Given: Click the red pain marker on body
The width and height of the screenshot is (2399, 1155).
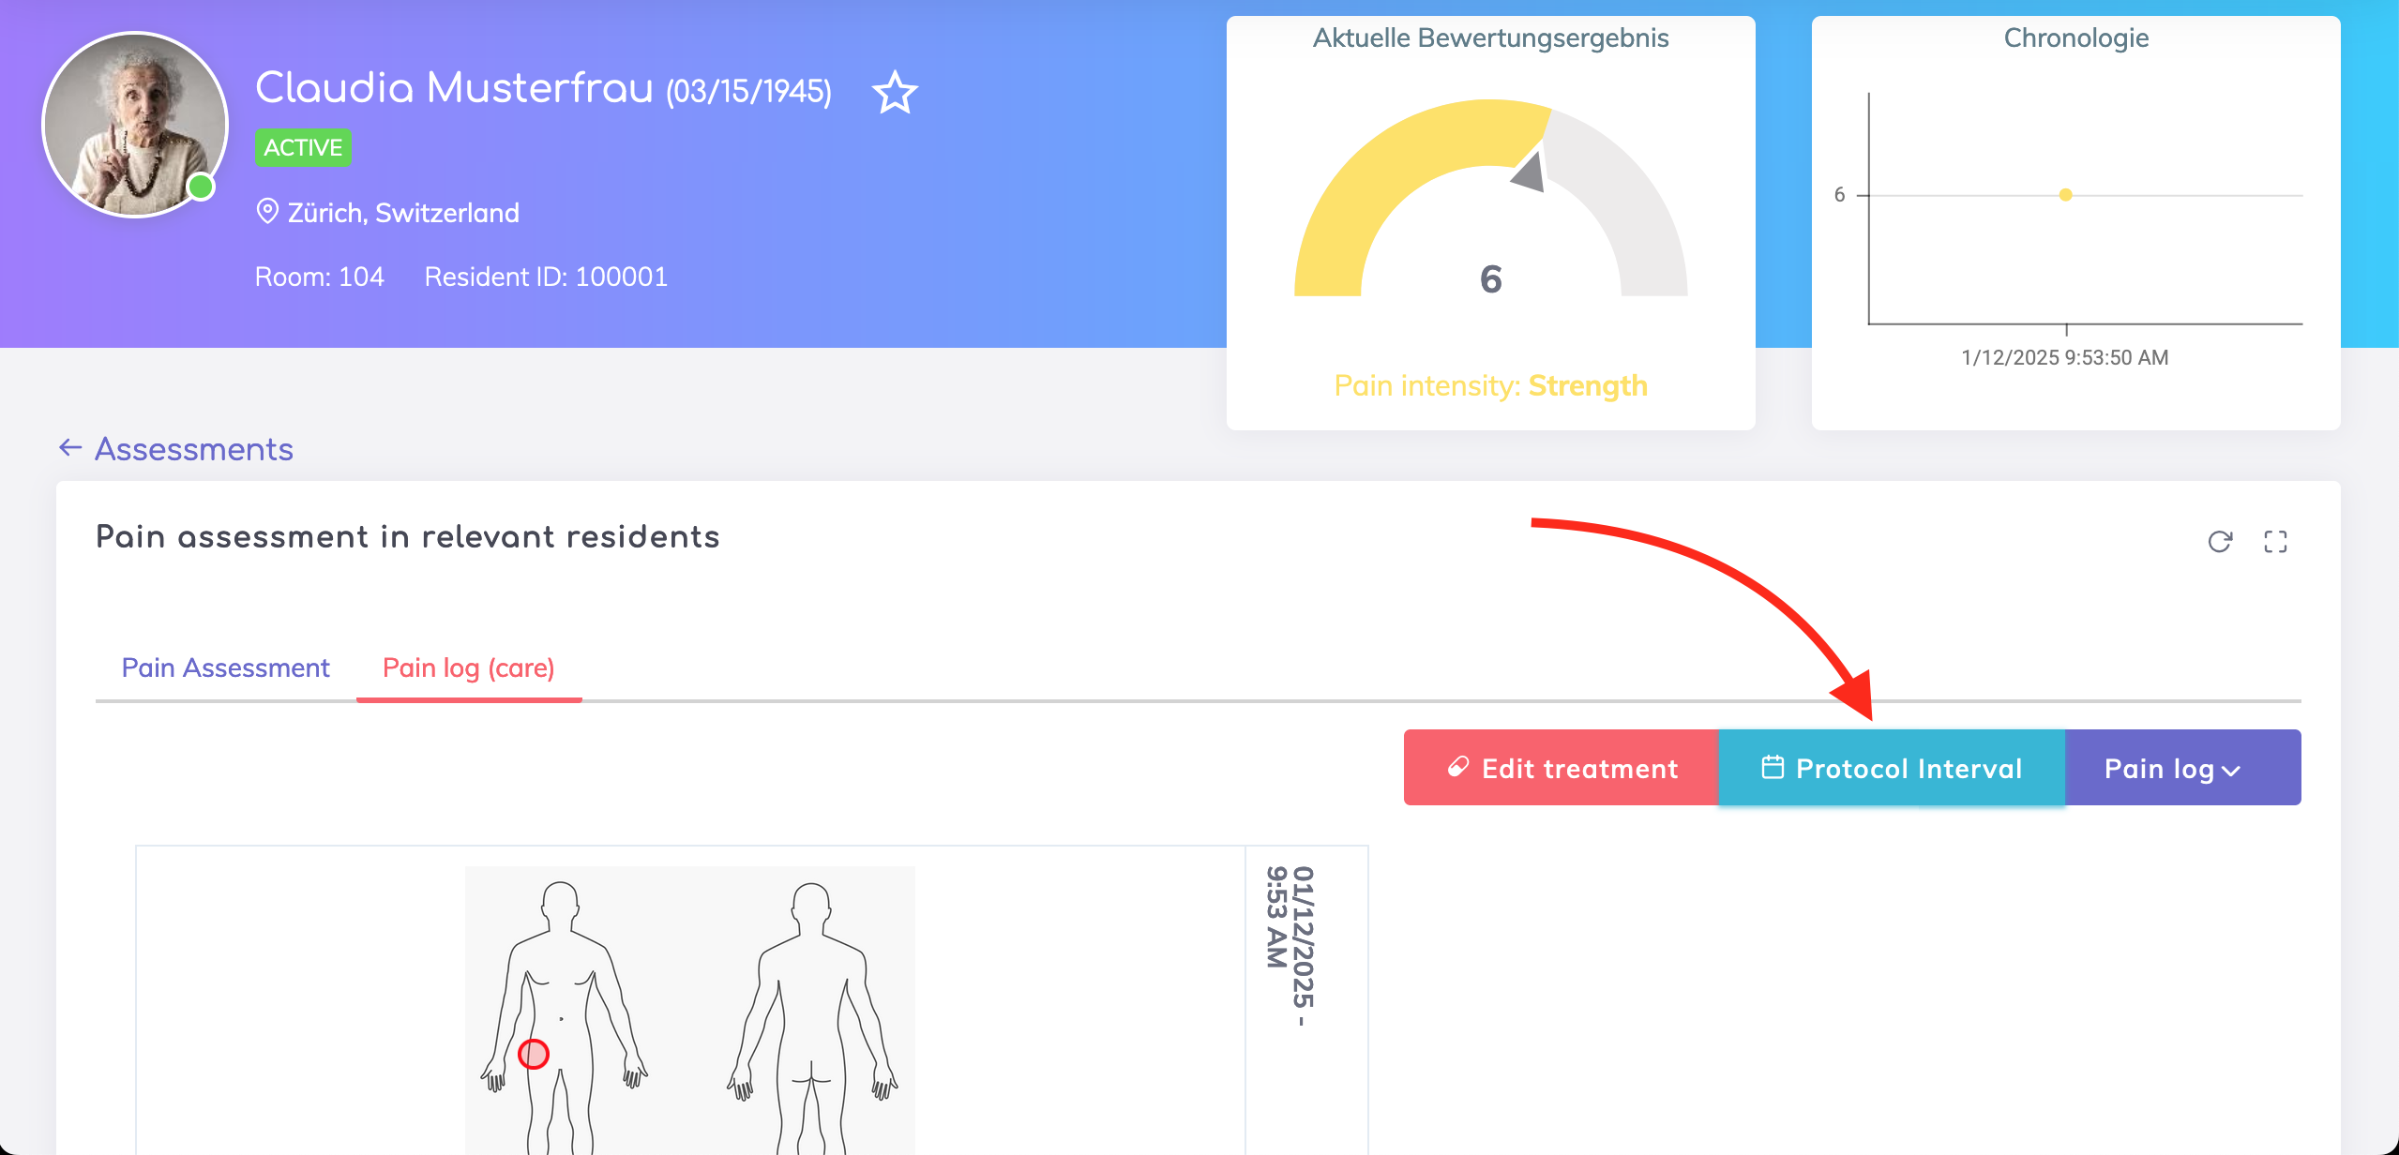Looking at the screenshot, I should (533, 1054).
